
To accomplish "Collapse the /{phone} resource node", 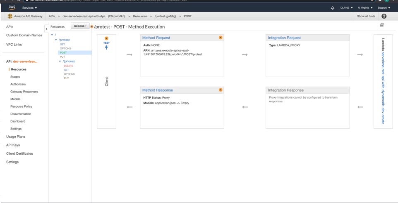I will click(60, 61).
